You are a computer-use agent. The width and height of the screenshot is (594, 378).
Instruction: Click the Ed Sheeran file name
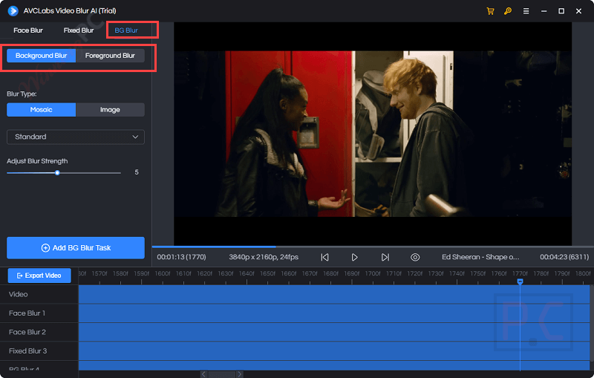[x=480, y=257]
